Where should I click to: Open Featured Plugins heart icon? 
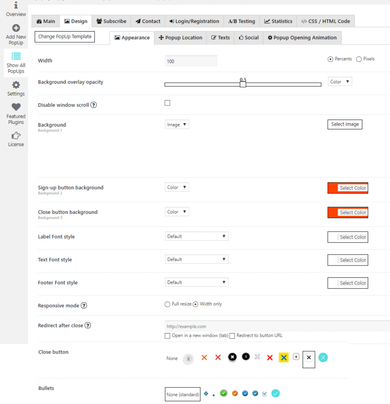(16, 107)
